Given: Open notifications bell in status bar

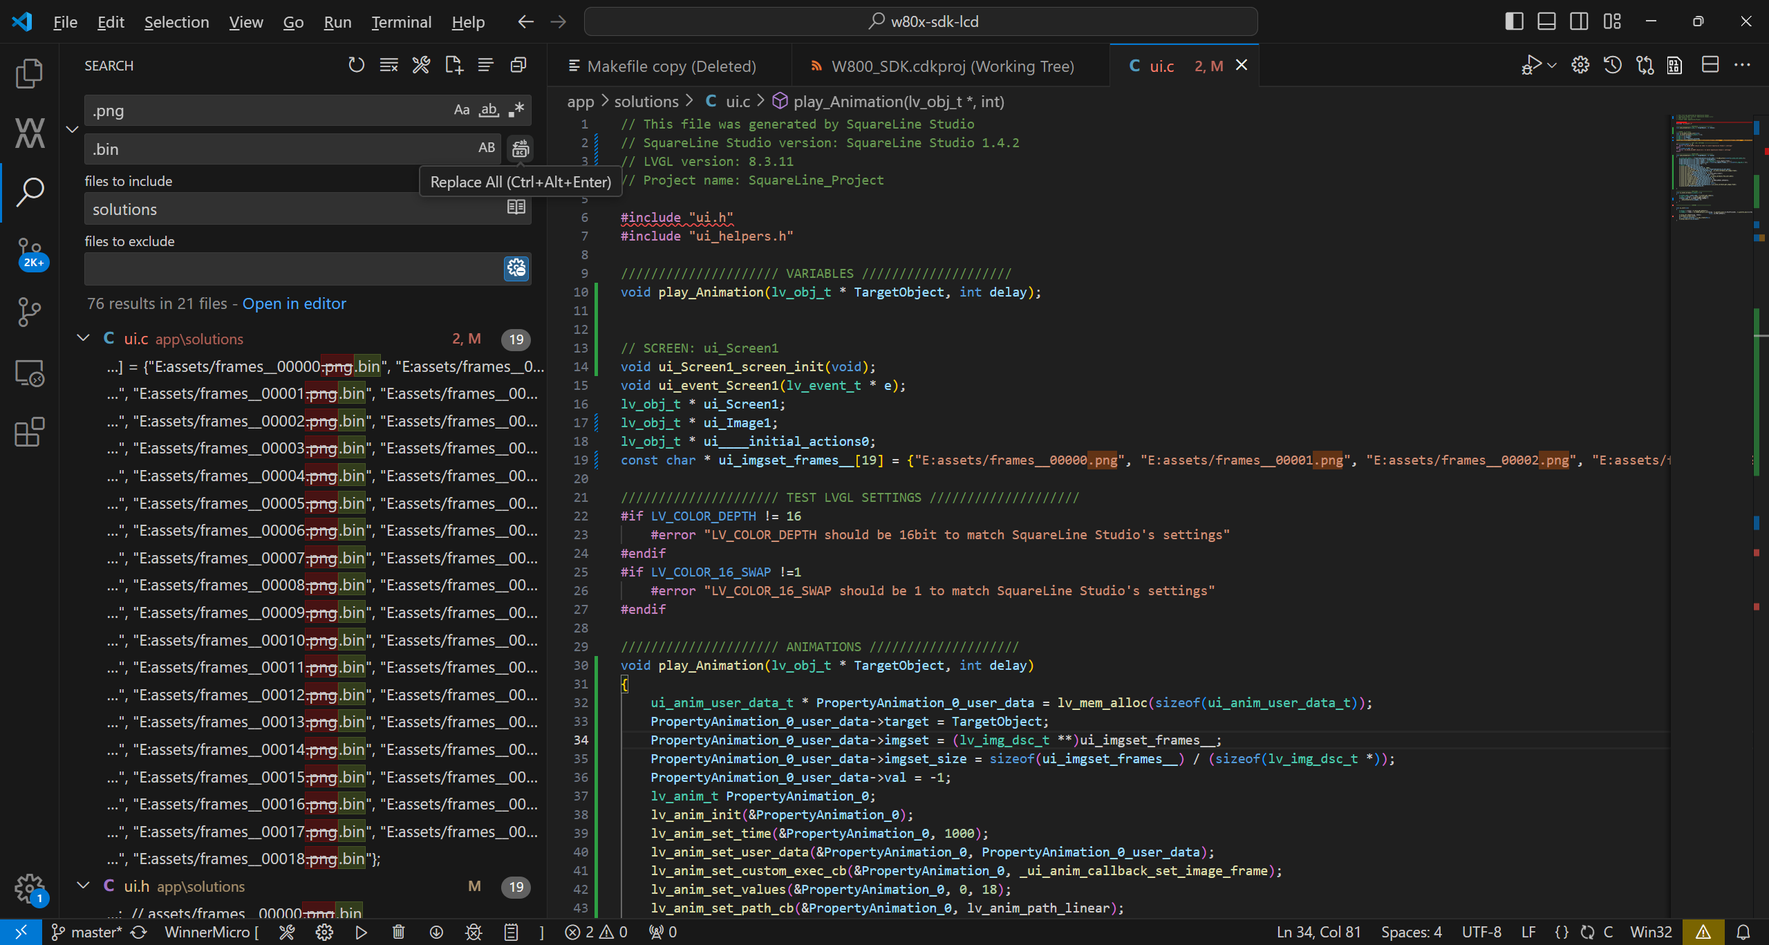Looking at the screenshot, I should pos(1743,932).
